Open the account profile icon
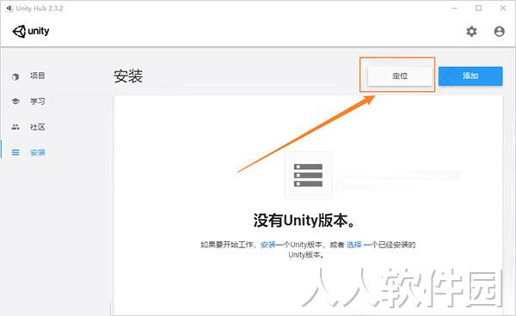Image resolution: width=516 pixels, height=316 pixels. [x=499, y=32]
